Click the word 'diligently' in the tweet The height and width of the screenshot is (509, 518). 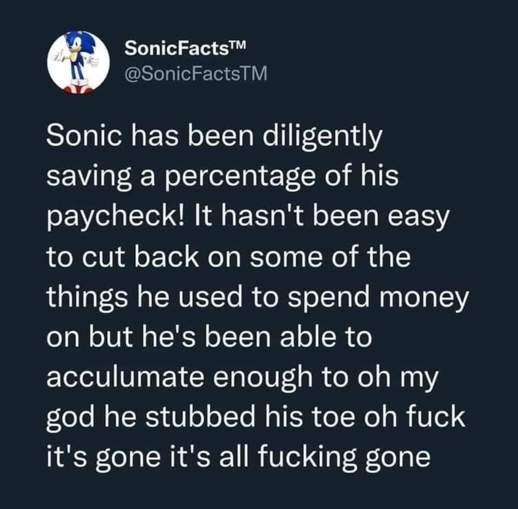pyautogui.click(x=322, y=137)
